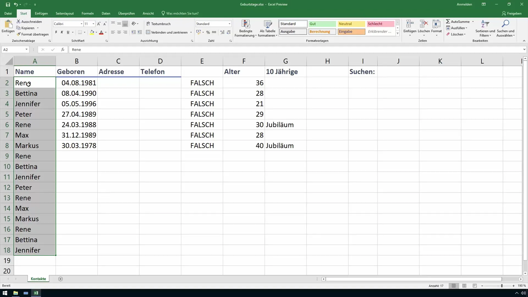This screenshot has height=297, width=528.
Task: Add decimal place icon
Action: click(x=222, y=32)
